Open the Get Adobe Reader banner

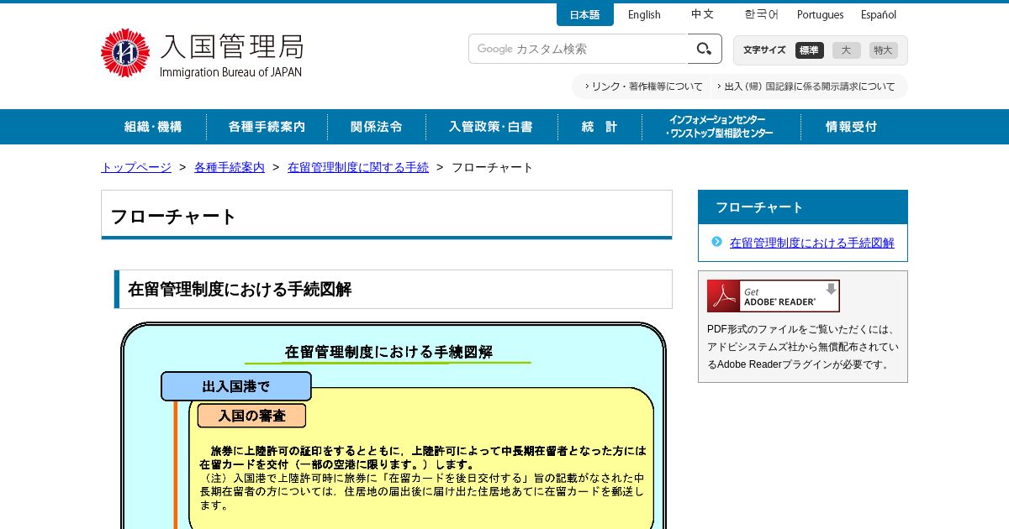pyautogui.click(x=773, y=296)
